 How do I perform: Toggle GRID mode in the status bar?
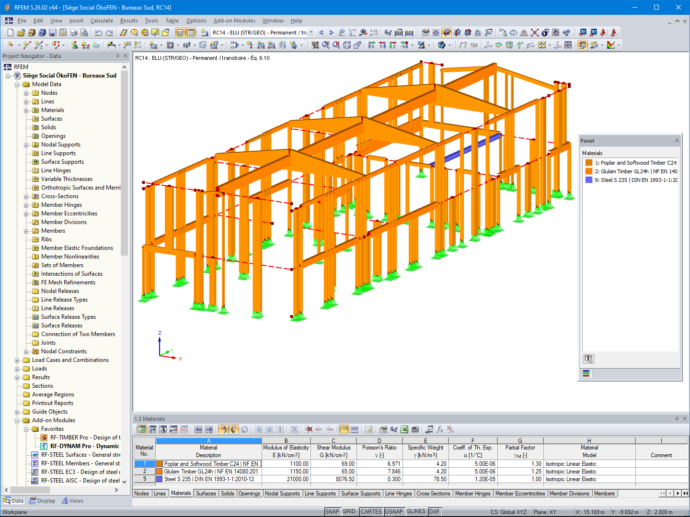[x=350, y=511]
